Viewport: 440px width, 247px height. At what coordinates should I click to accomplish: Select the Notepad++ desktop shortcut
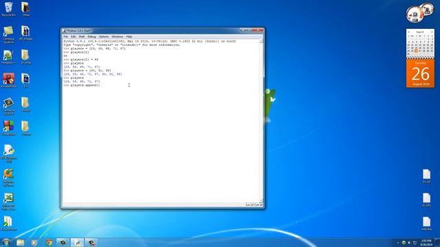pos(8,57)
